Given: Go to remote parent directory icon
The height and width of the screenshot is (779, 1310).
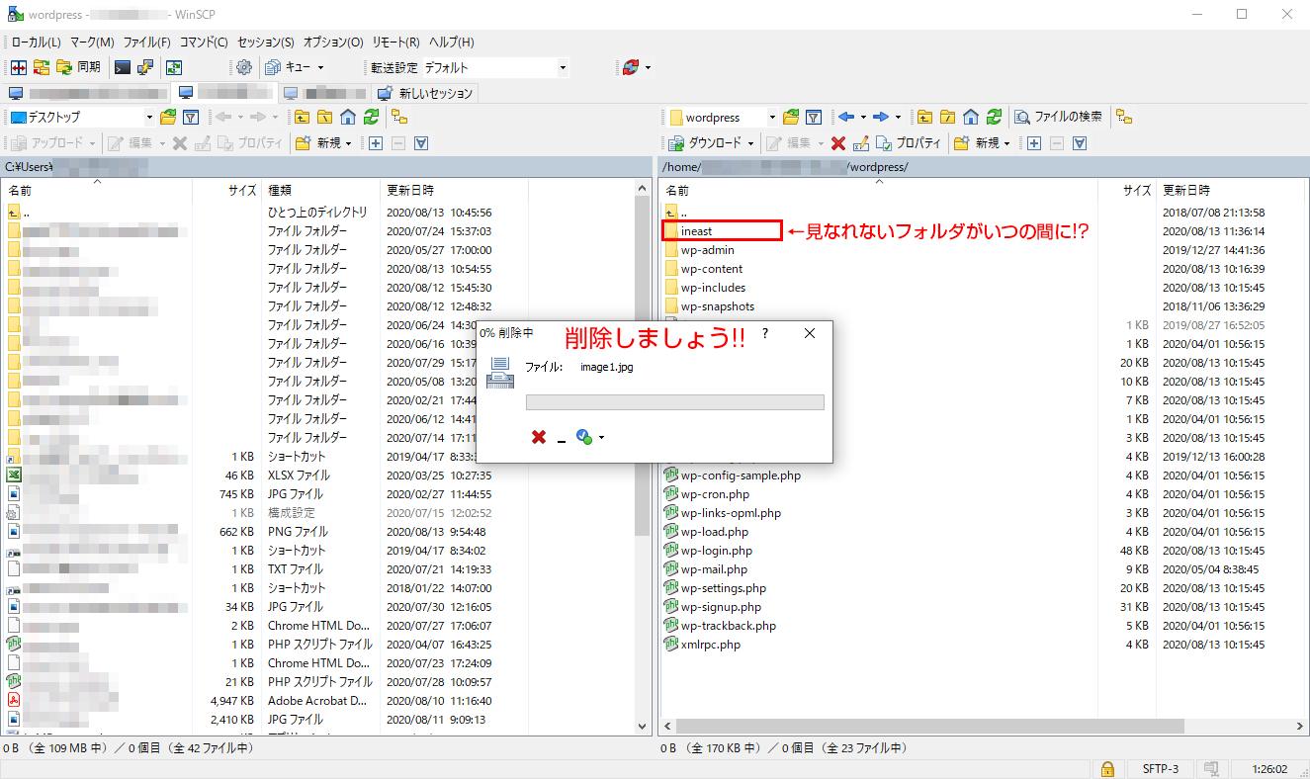Looking at the screenshot, I should (924, 117).
